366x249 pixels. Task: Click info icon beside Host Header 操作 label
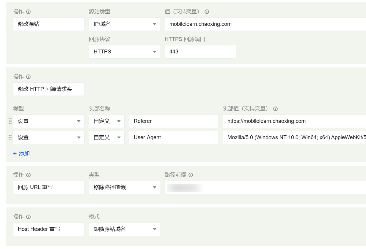(29, 217)
